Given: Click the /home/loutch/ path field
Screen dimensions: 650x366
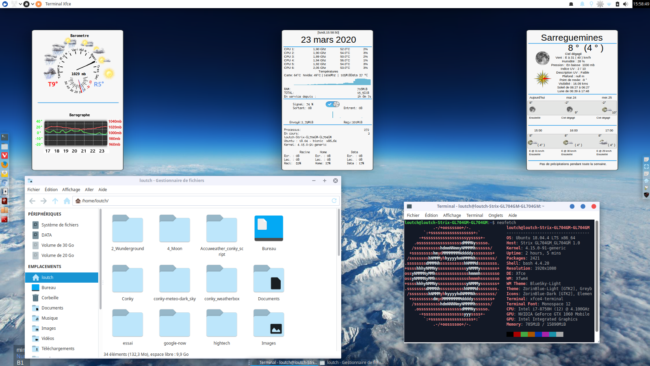Looking at the screenshot, I should coord(206,200).
